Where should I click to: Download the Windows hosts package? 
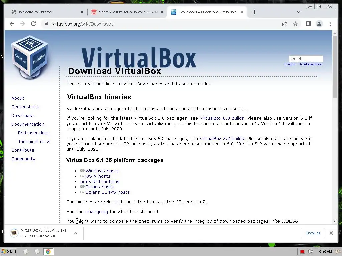coord(102,171)
